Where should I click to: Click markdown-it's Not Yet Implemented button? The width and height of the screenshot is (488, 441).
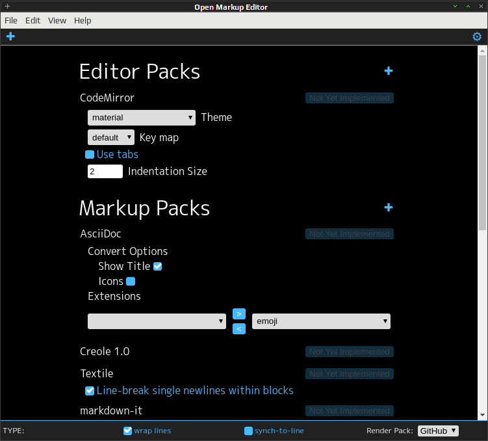350,411
